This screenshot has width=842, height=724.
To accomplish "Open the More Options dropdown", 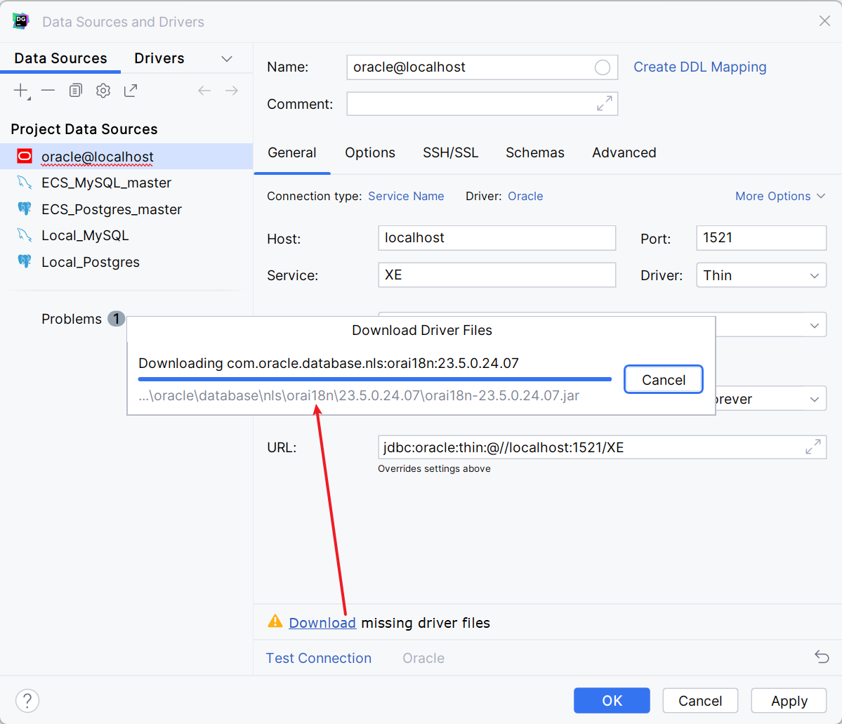I will [x=779, y=196].
